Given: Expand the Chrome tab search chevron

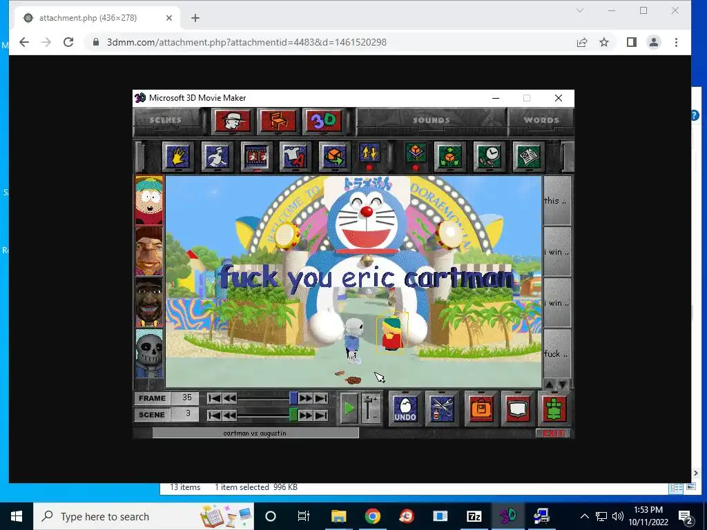Looking at the screenshot, I should [580, 10].
